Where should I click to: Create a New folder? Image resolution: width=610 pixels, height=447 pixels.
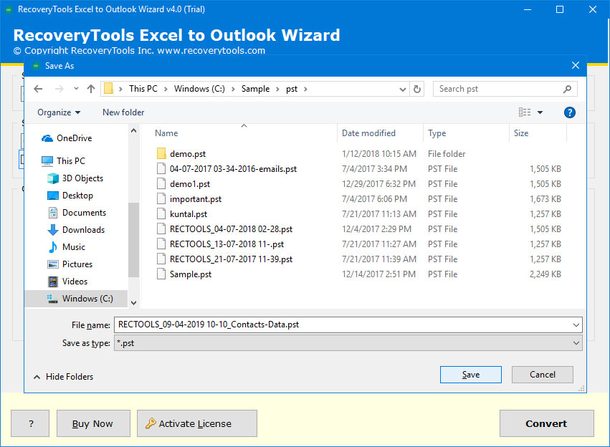click(123, 112)
